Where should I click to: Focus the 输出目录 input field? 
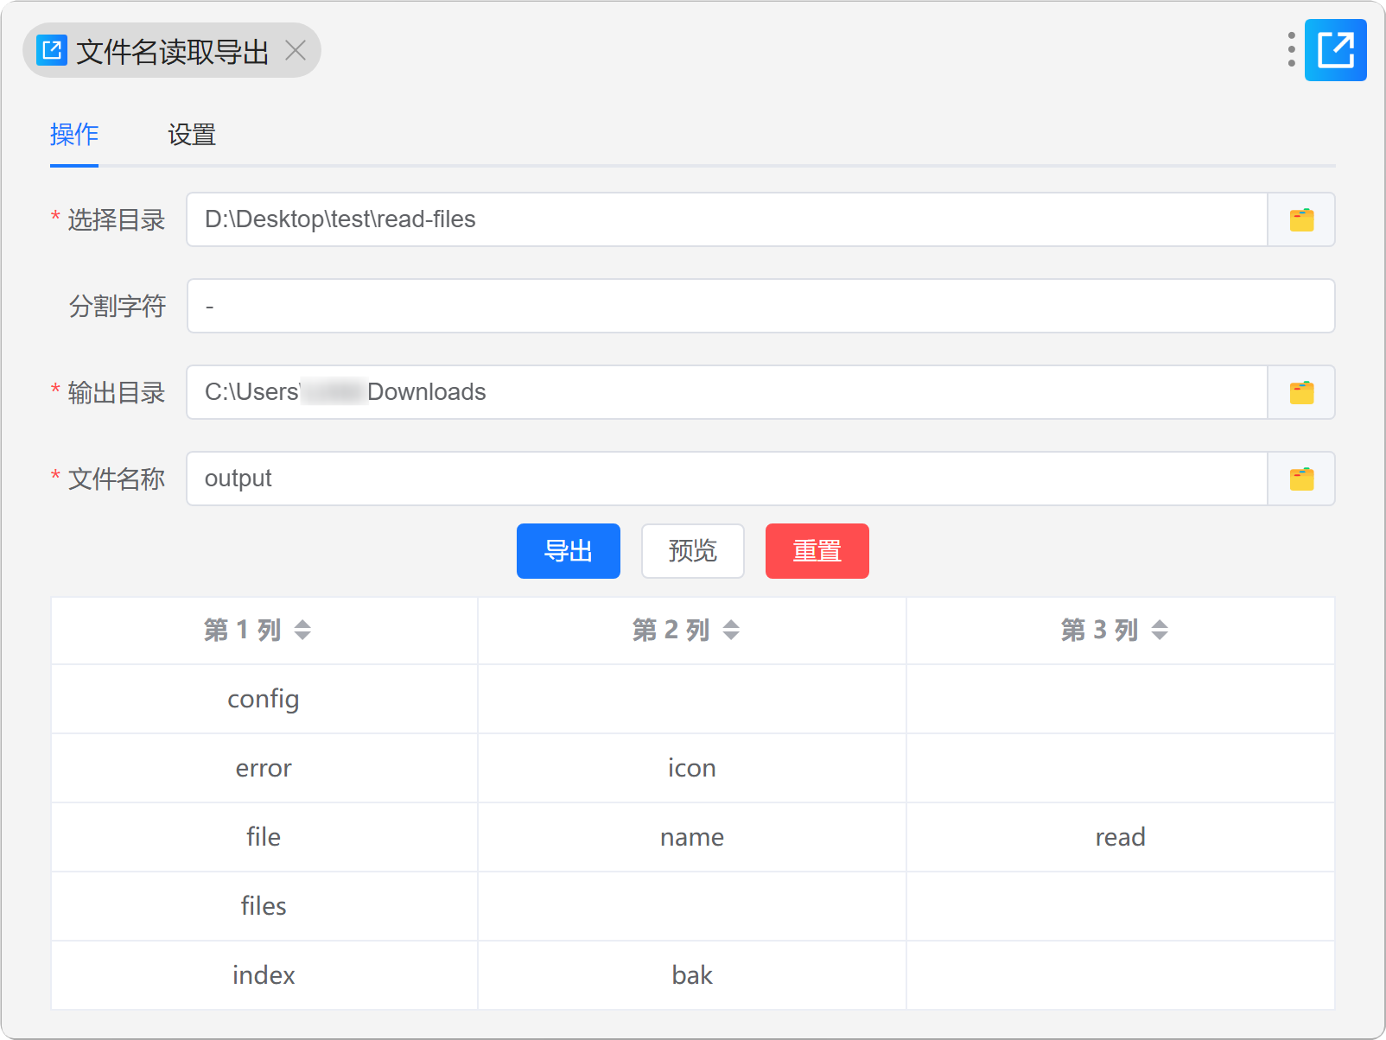(x=726, y=393)
